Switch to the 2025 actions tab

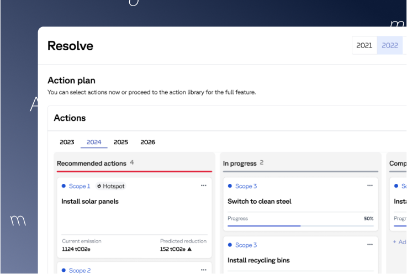tap(121, 142)
